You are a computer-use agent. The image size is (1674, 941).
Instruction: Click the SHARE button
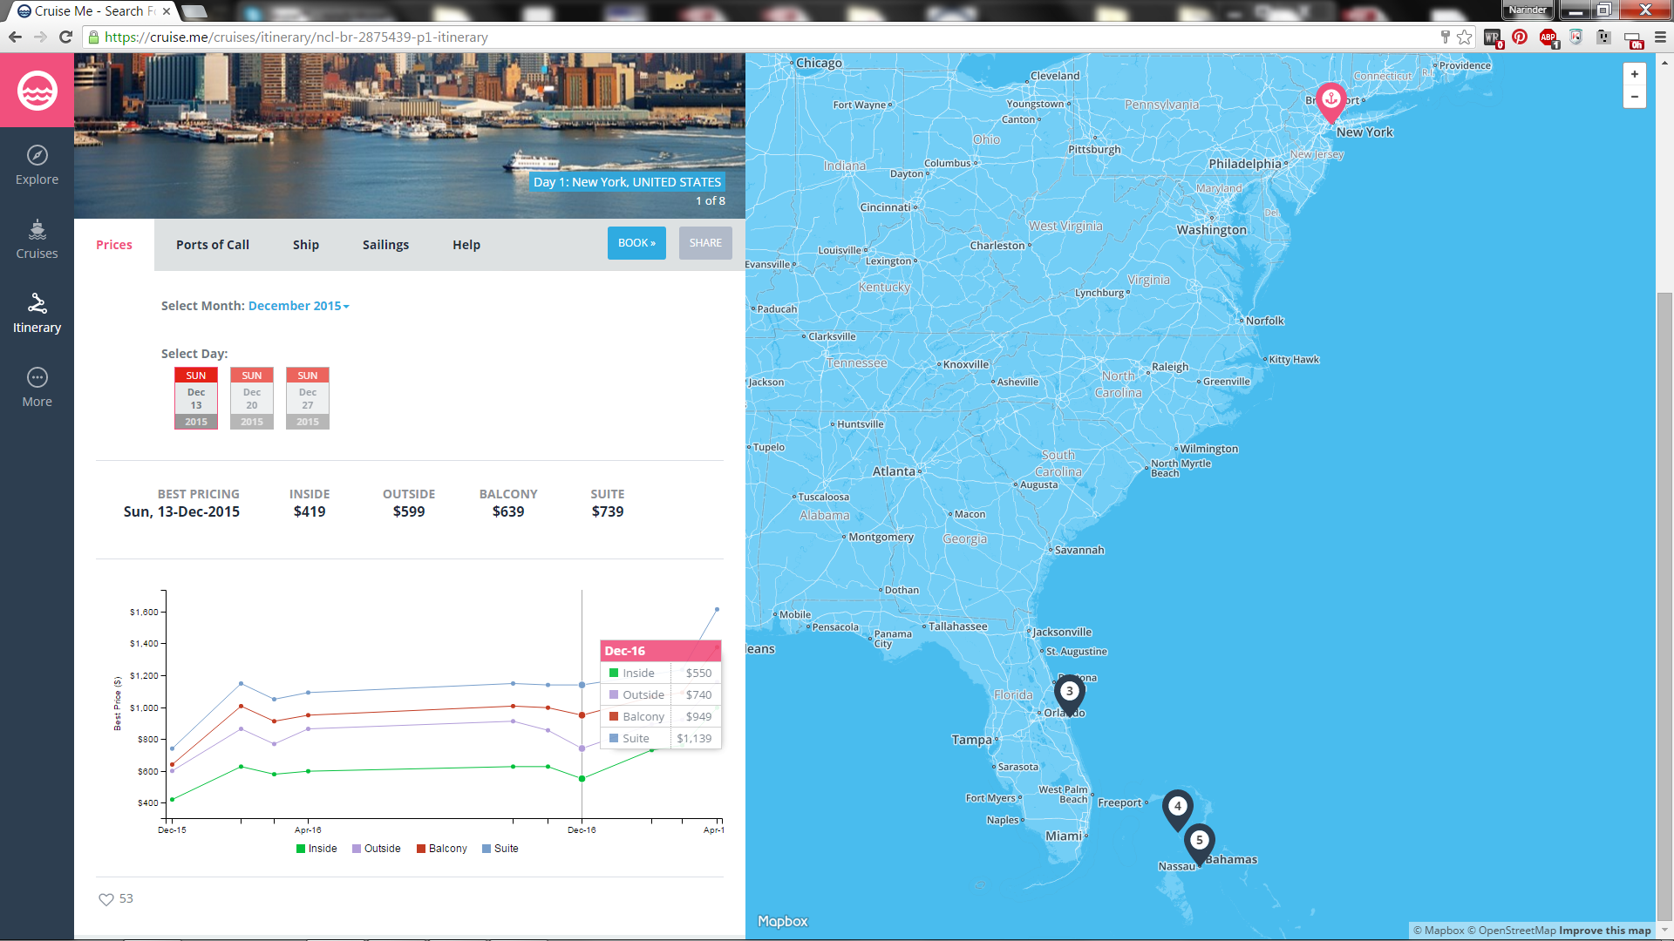coord(705,243)
